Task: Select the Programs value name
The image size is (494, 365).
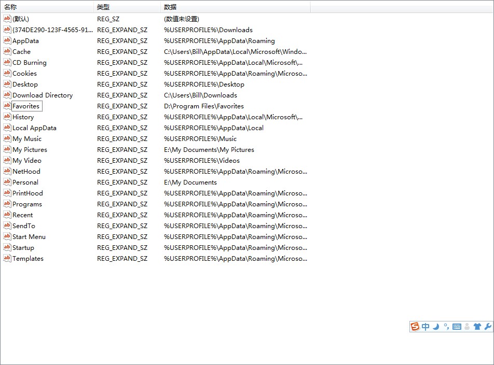Action: pos(27,204)
